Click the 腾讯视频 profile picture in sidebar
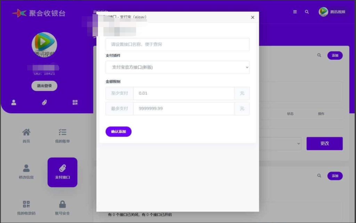Viewport: 356px width, 223px height. click(x=44, y=44)
